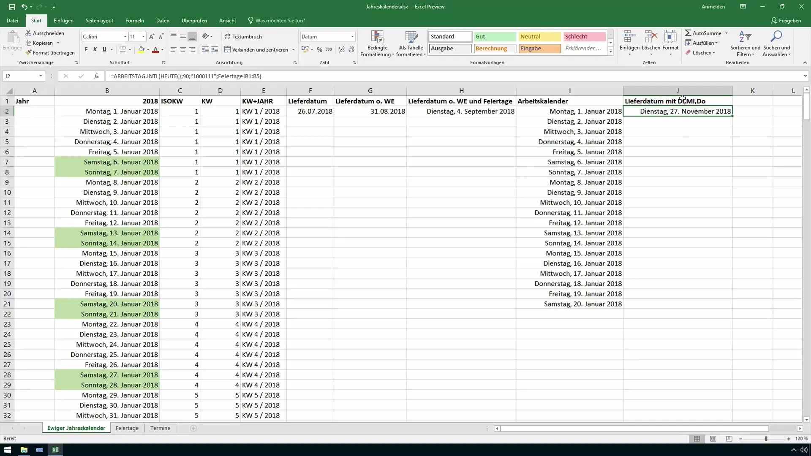Click AutoSumme sigma button
This screenshot has width=811, height=456.
703,33
